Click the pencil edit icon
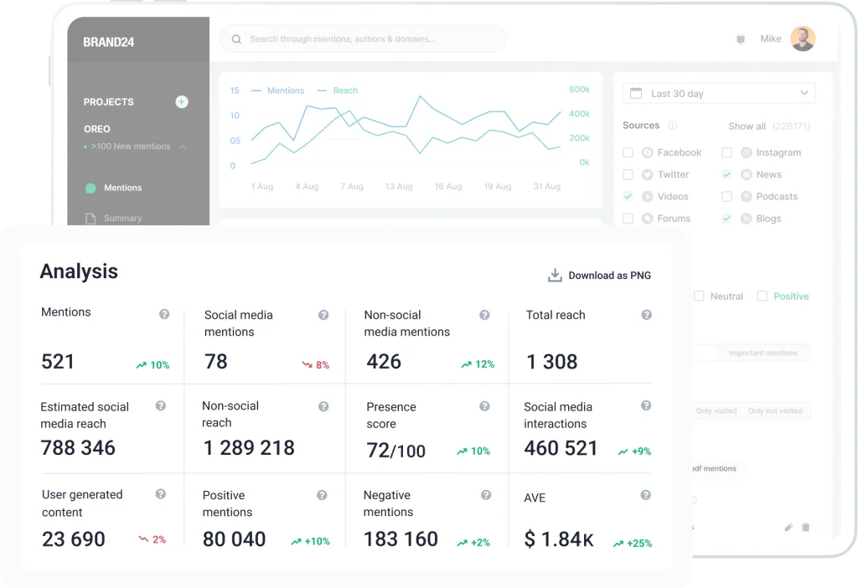Image resolution: width=858 pixels, height=588 pixels. click(788, 527)
